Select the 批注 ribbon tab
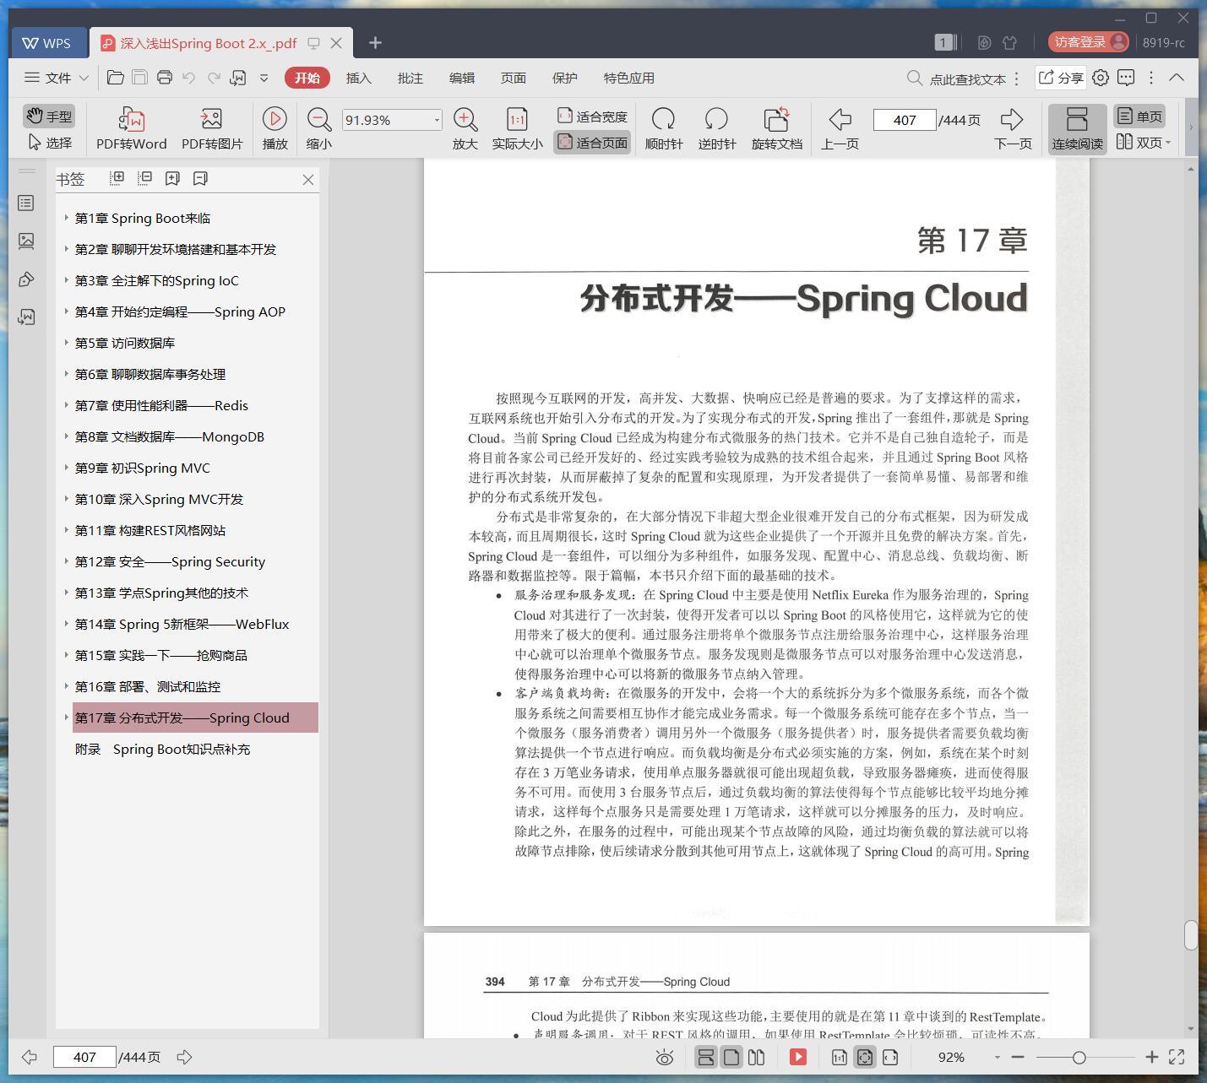The image size is (1207, 1083). (x=410, y=78)
